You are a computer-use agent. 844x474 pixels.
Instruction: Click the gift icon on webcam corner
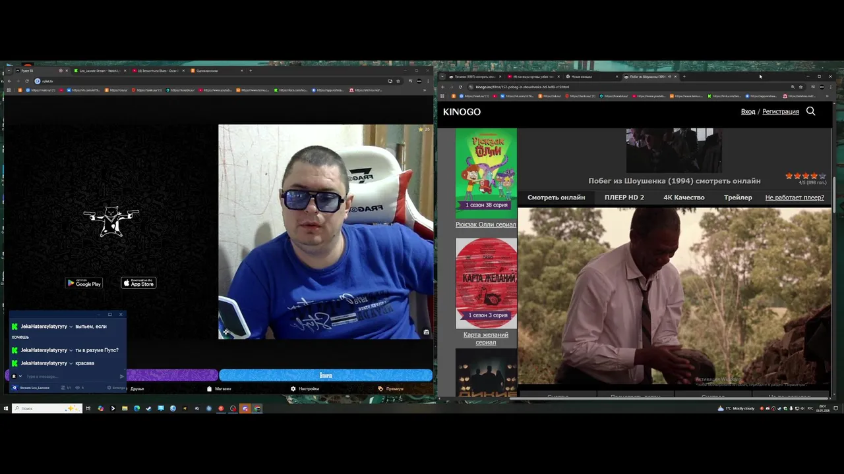[x=426, y=332]
